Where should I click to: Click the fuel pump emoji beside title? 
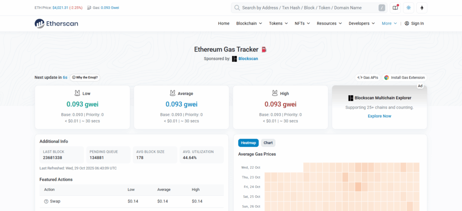coord(264,50)
